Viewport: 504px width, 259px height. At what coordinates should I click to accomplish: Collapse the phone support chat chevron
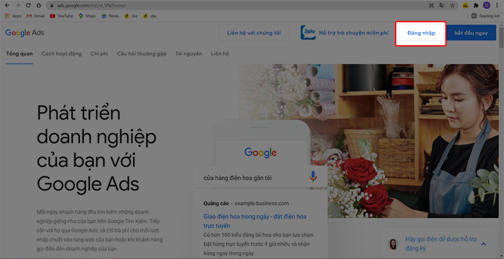pyautogui.click(x=483, y=243)
